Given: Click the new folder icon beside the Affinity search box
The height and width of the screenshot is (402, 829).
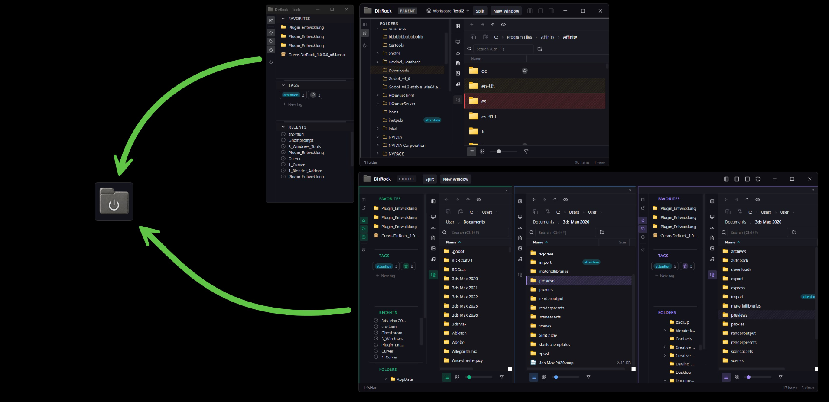Looking at the screenshot, I should [x=540, y=49].
